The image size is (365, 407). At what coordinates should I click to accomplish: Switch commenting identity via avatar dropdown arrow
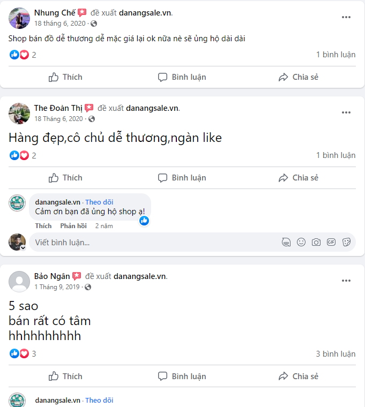coord(23,247)
